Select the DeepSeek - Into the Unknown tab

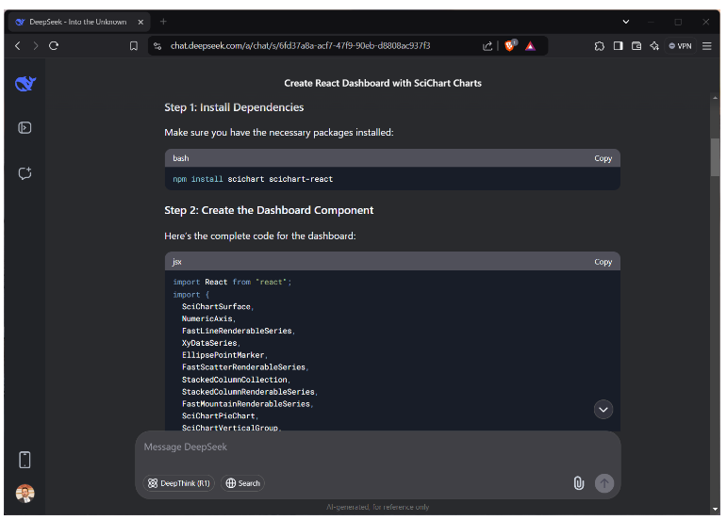pyautogui.click(x=78, y=22)
